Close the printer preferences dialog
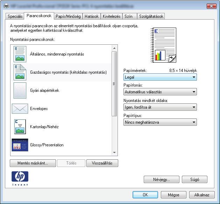Screen dimensions: 220x204 (211, 6)
